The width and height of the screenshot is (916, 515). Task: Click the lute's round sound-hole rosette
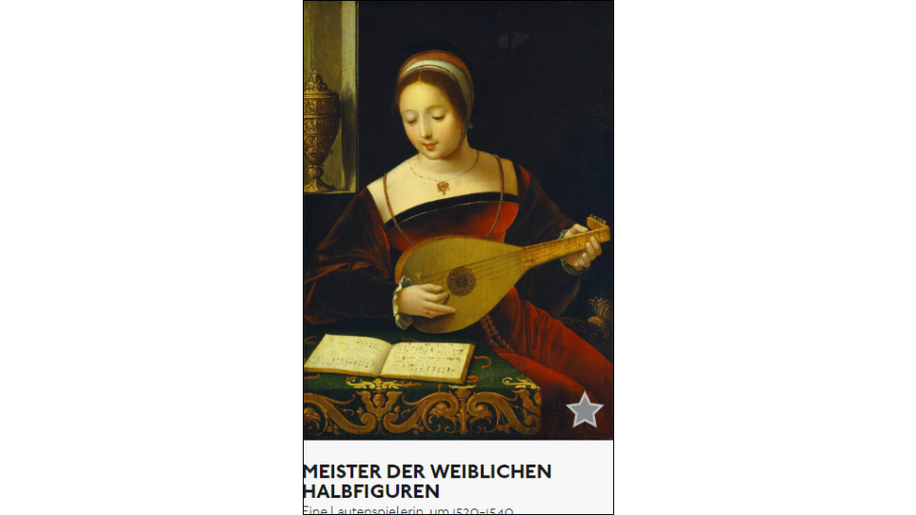[461, 281]
